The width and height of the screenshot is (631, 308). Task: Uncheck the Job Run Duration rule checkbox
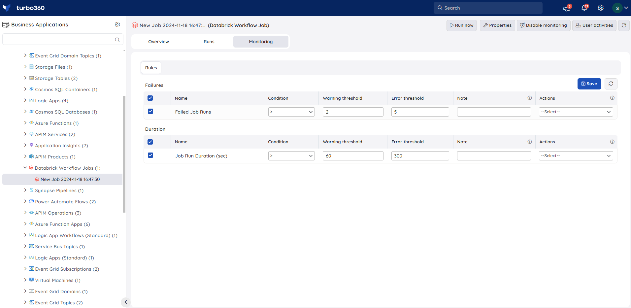tap(150, 155)
